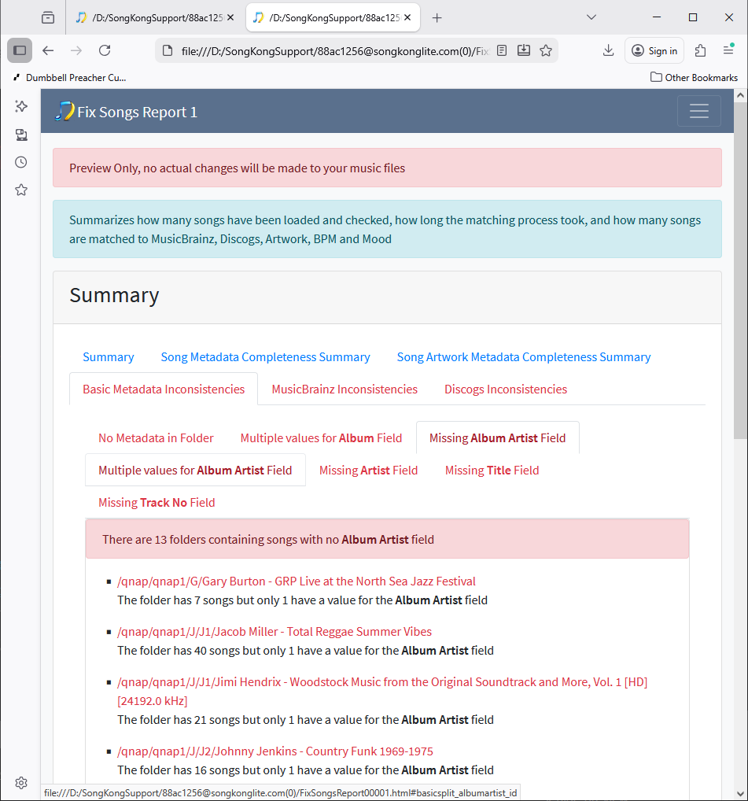This screenshot has width=748, height=801.
Task: Open the Downloads arrow icon in toolbar
Action: click(608, 50)
